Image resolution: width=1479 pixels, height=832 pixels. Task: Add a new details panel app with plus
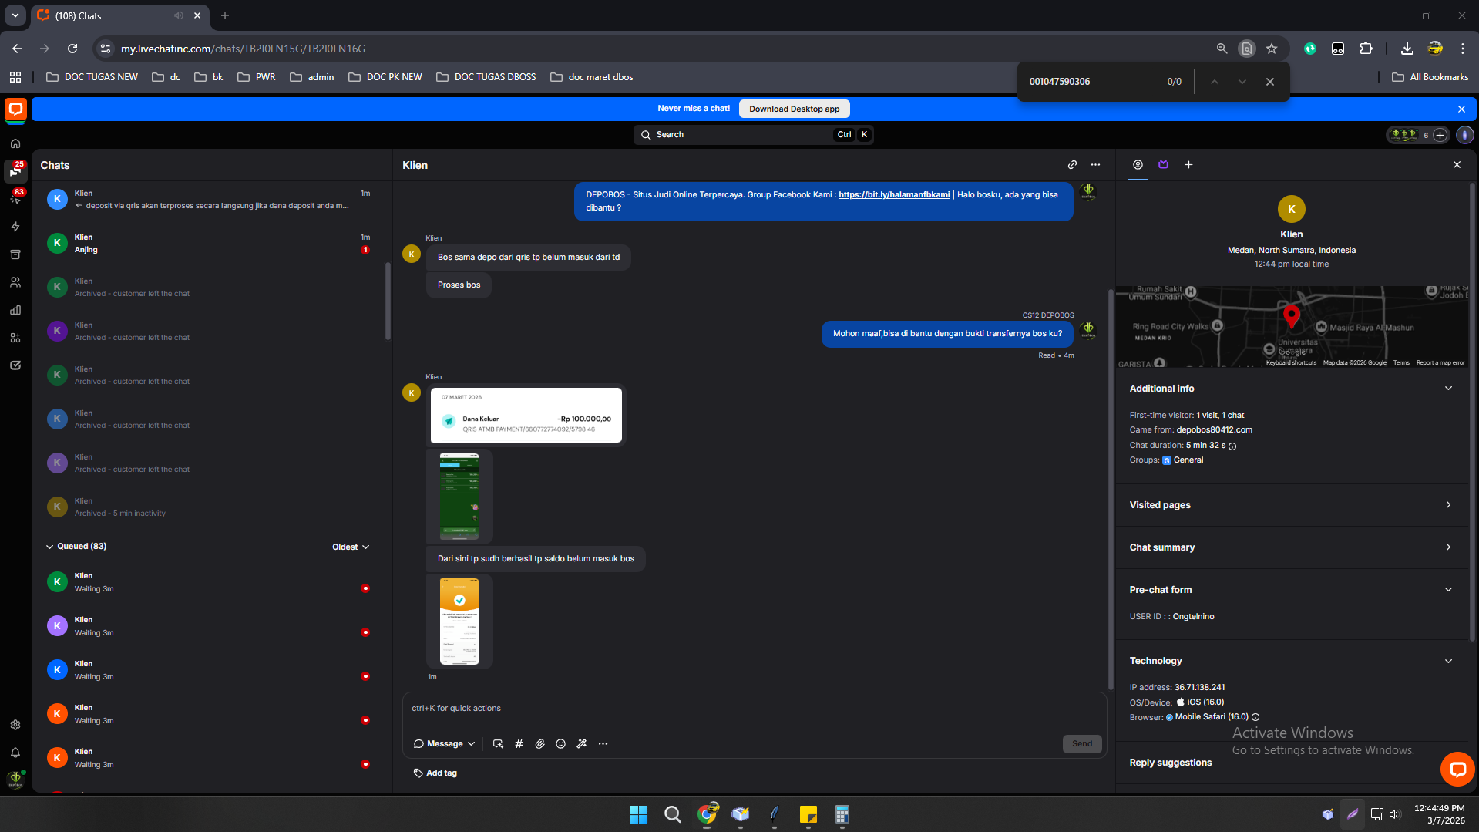coord(1188,165)
